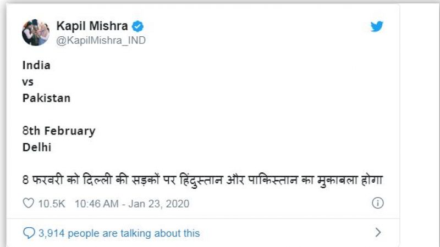Image resolution: width=440 pixels, height=247 pixels.
Task: Click the "Pakistan" line in the tweet
Action: point(46,98)
